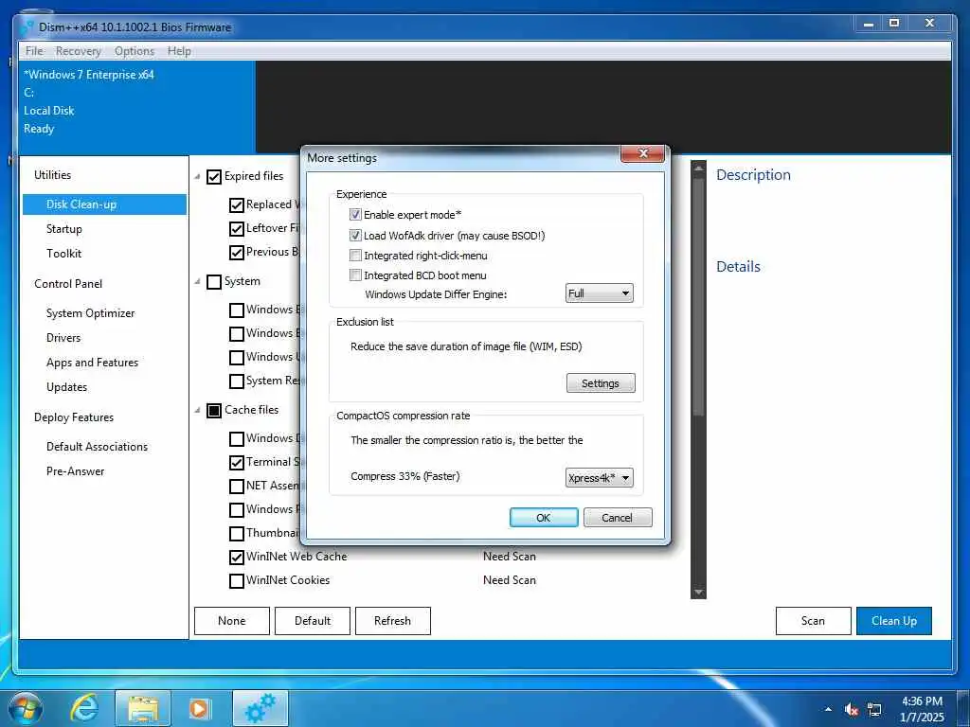Screen dimensions: 970x727
Task: Uncheck the Leftover files checkbox
Action: click(236, 229)
